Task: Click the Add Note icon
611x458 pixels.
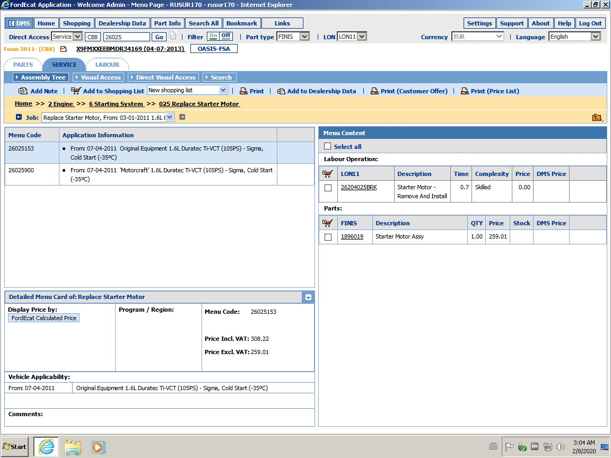Action: pyautogui.click(x=23, y=91)
